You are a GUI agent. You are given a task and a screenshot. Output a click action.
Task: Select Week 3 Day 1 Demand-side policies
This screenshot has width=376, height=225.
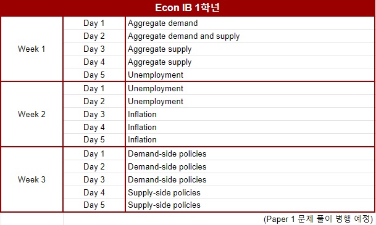250,153
